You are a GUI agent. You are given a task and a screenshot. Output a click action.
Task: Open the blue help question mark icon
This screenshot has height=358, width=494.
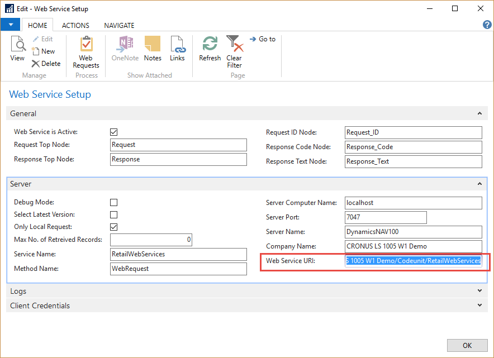[487, 25]
